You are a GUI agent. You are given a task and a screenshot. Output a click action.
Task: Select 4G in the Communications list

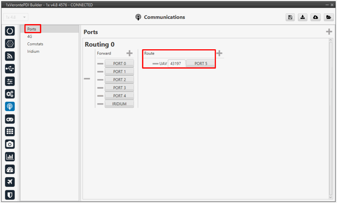[30, 37]
